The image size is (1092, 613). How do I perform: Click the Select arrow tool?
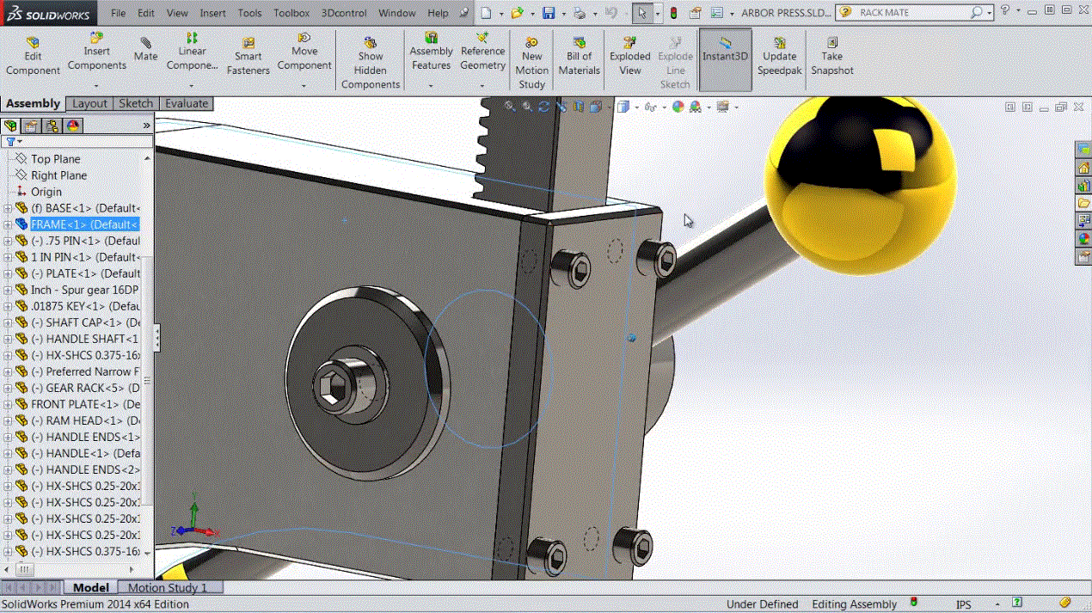[x=641, y=13]
